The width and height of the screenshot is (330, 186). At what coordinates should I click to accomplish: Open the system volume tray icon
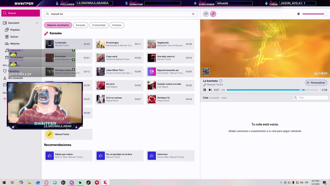click(302, 183)
